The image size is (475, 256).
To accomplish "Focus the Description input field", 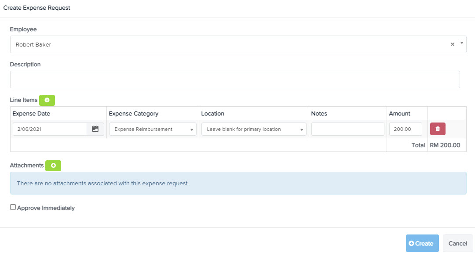I will (235, 79).
